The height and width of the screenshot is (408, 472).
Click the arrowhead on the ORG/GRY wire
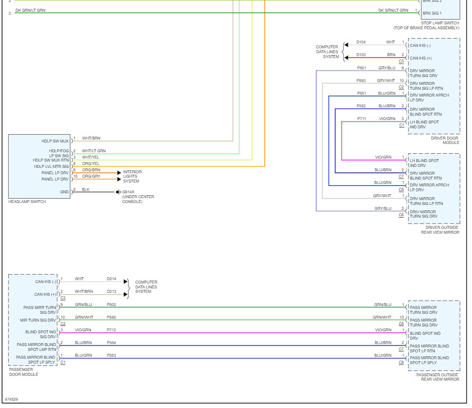click(119, 179)
